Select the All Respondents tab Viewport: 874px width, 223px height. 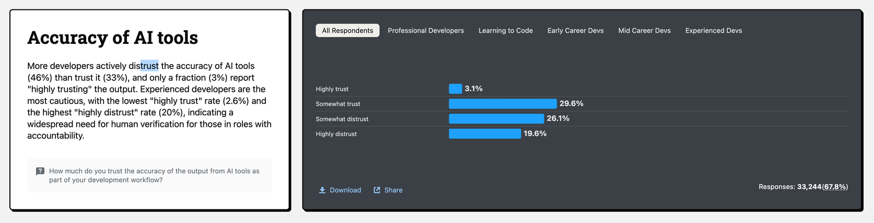[347, 31]
